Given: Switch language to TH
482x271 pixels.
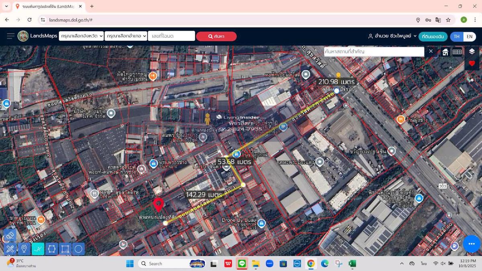Looking at the screenshot, I should [x=457, y=37].
